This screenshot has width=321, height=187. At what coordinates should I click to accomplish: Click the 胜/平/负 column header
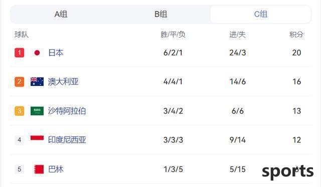(173, 35)
